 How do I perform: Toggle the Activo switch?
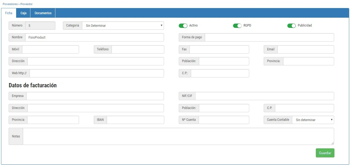(183, 26)
